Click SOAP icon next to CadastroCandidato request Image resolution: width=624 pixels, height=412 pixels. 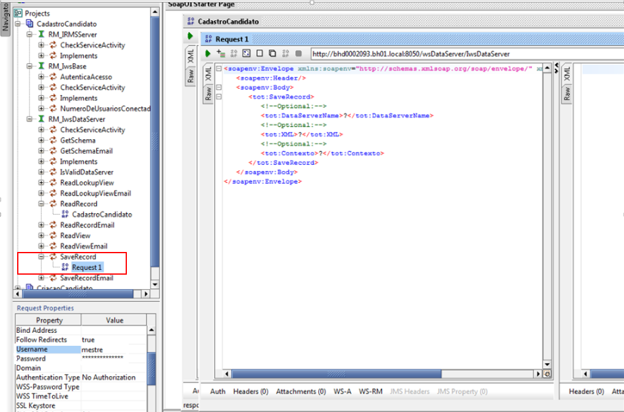pyautogui.click(x=65, y=214)
